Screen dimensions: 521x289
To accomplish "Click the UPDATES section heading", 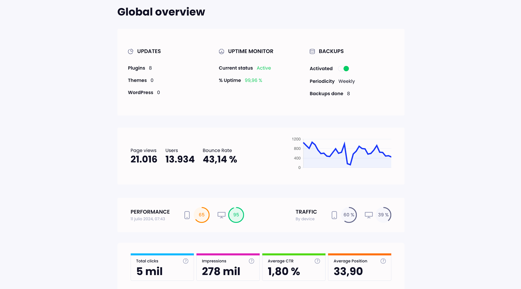I will tap(149, 51).
